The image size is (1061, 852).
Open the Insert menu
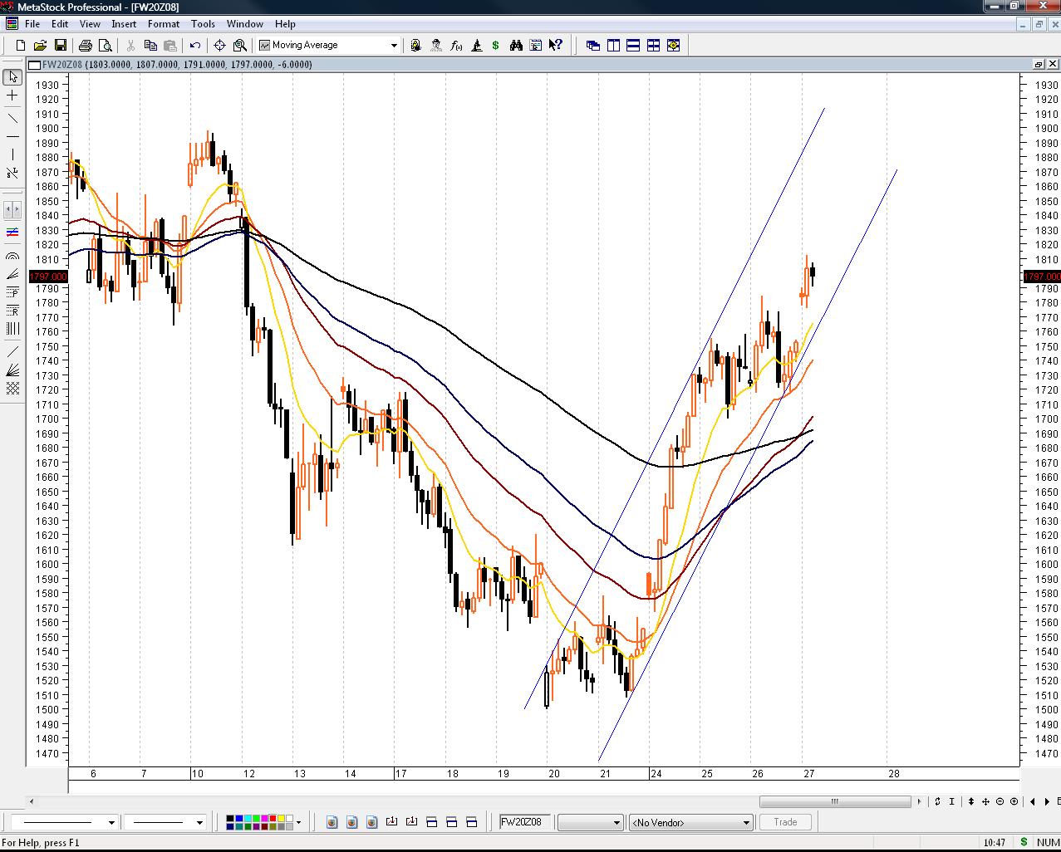[x=124, y=24]
